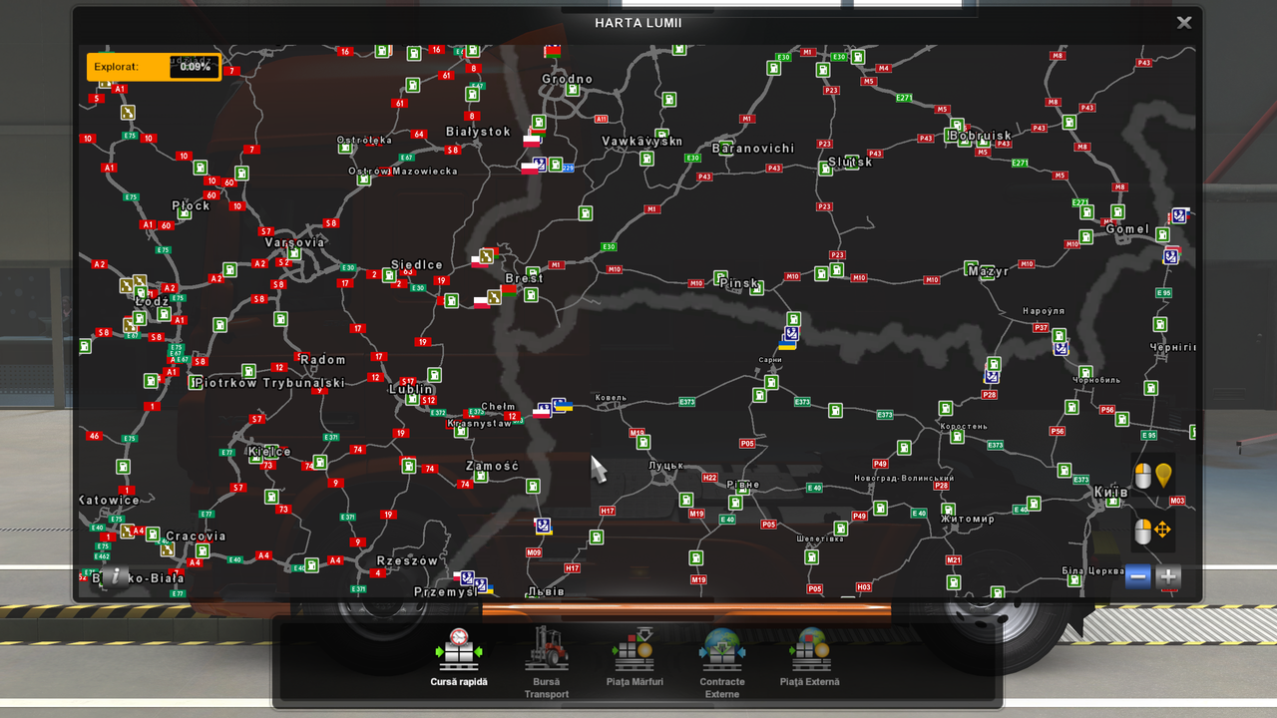The width and height of the screenshot is (1277, 718).
Task: Open the map info legend icon
Action: coord(116,575)
